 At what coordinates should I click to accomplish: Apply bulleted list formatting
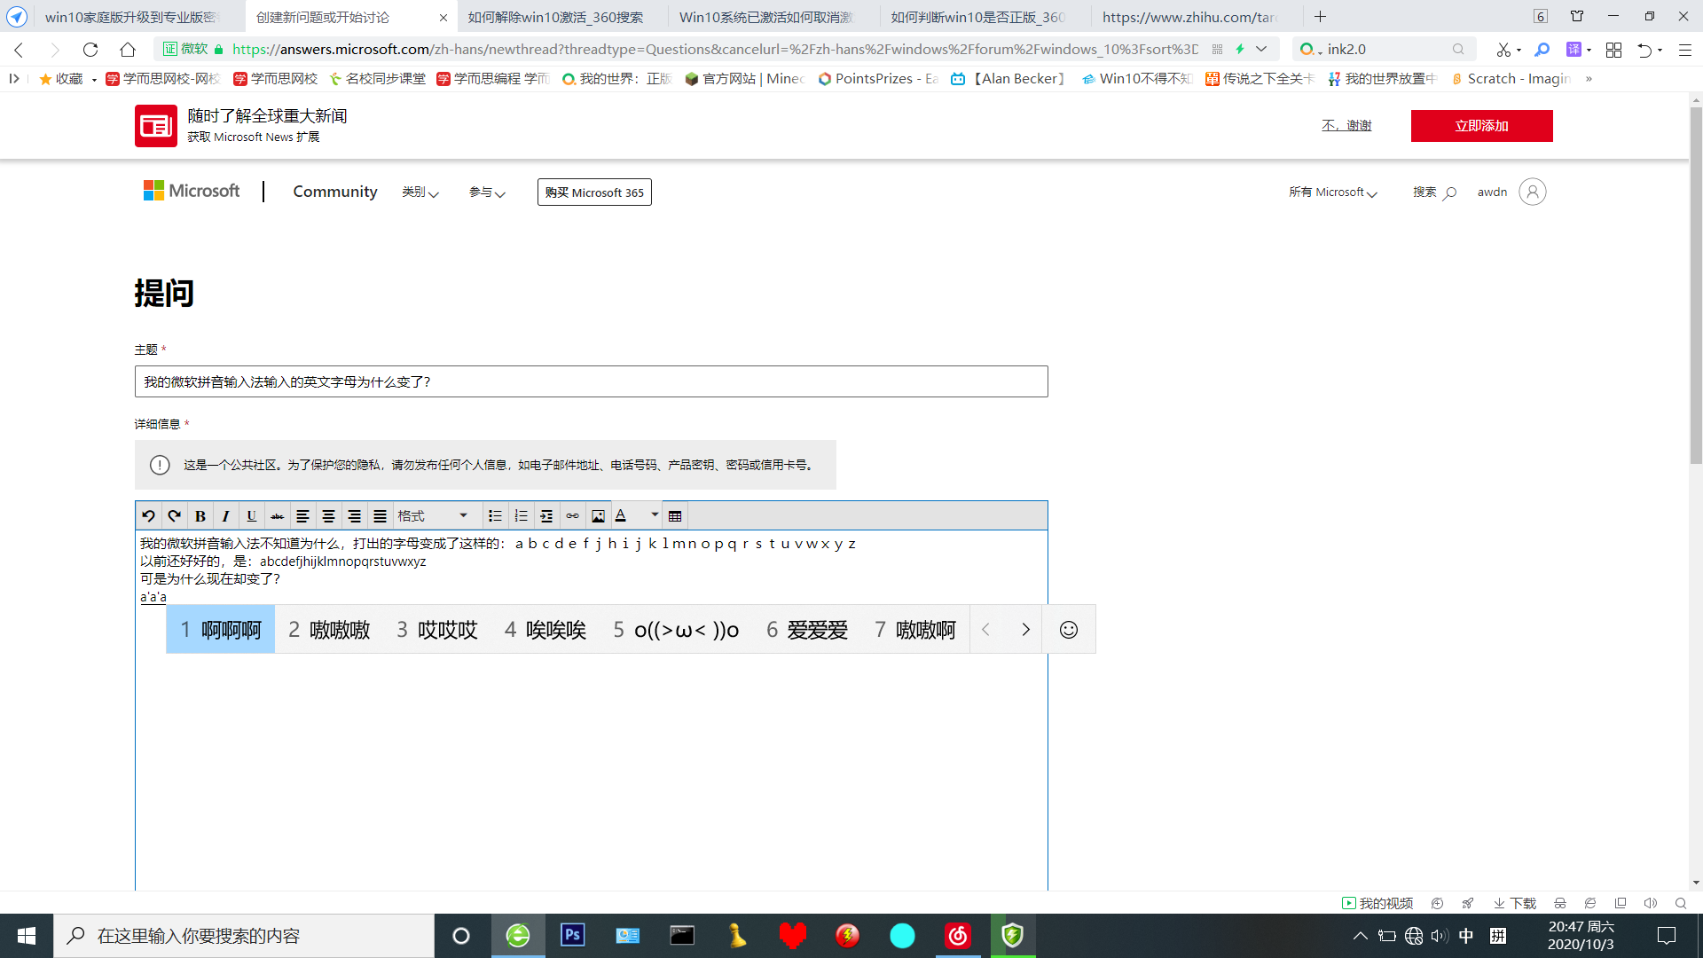click(x=495, y=516)
